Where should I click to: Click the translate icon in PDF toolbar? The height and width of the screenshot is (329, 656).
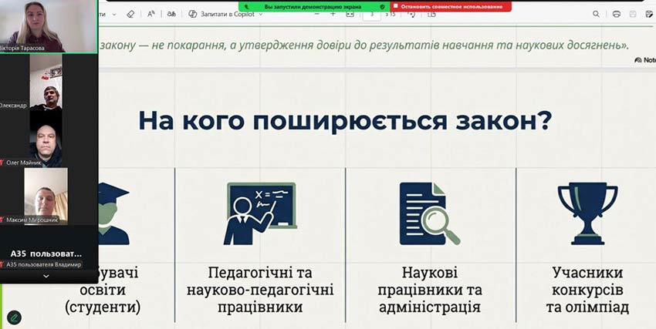click(x=171, y=14)
